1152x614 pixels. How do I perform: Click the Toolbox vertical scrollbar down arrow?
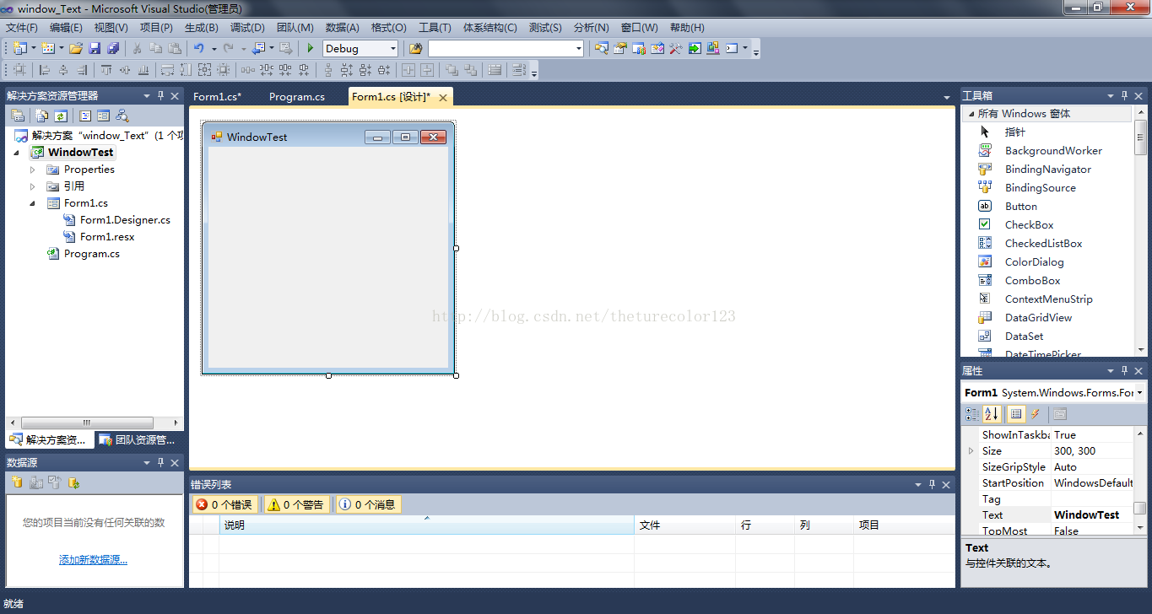pyautogui.click(x=1141, y=349)
